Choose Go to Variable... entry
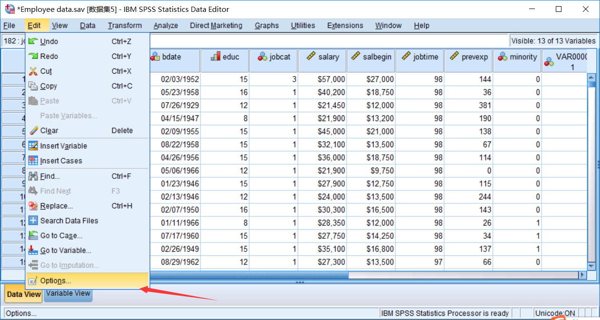This screenshot has height=320, width=600. [x=87, y=250]
